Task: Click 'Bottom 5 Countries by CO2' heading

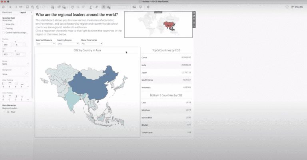Action: (x=166, y=95)
